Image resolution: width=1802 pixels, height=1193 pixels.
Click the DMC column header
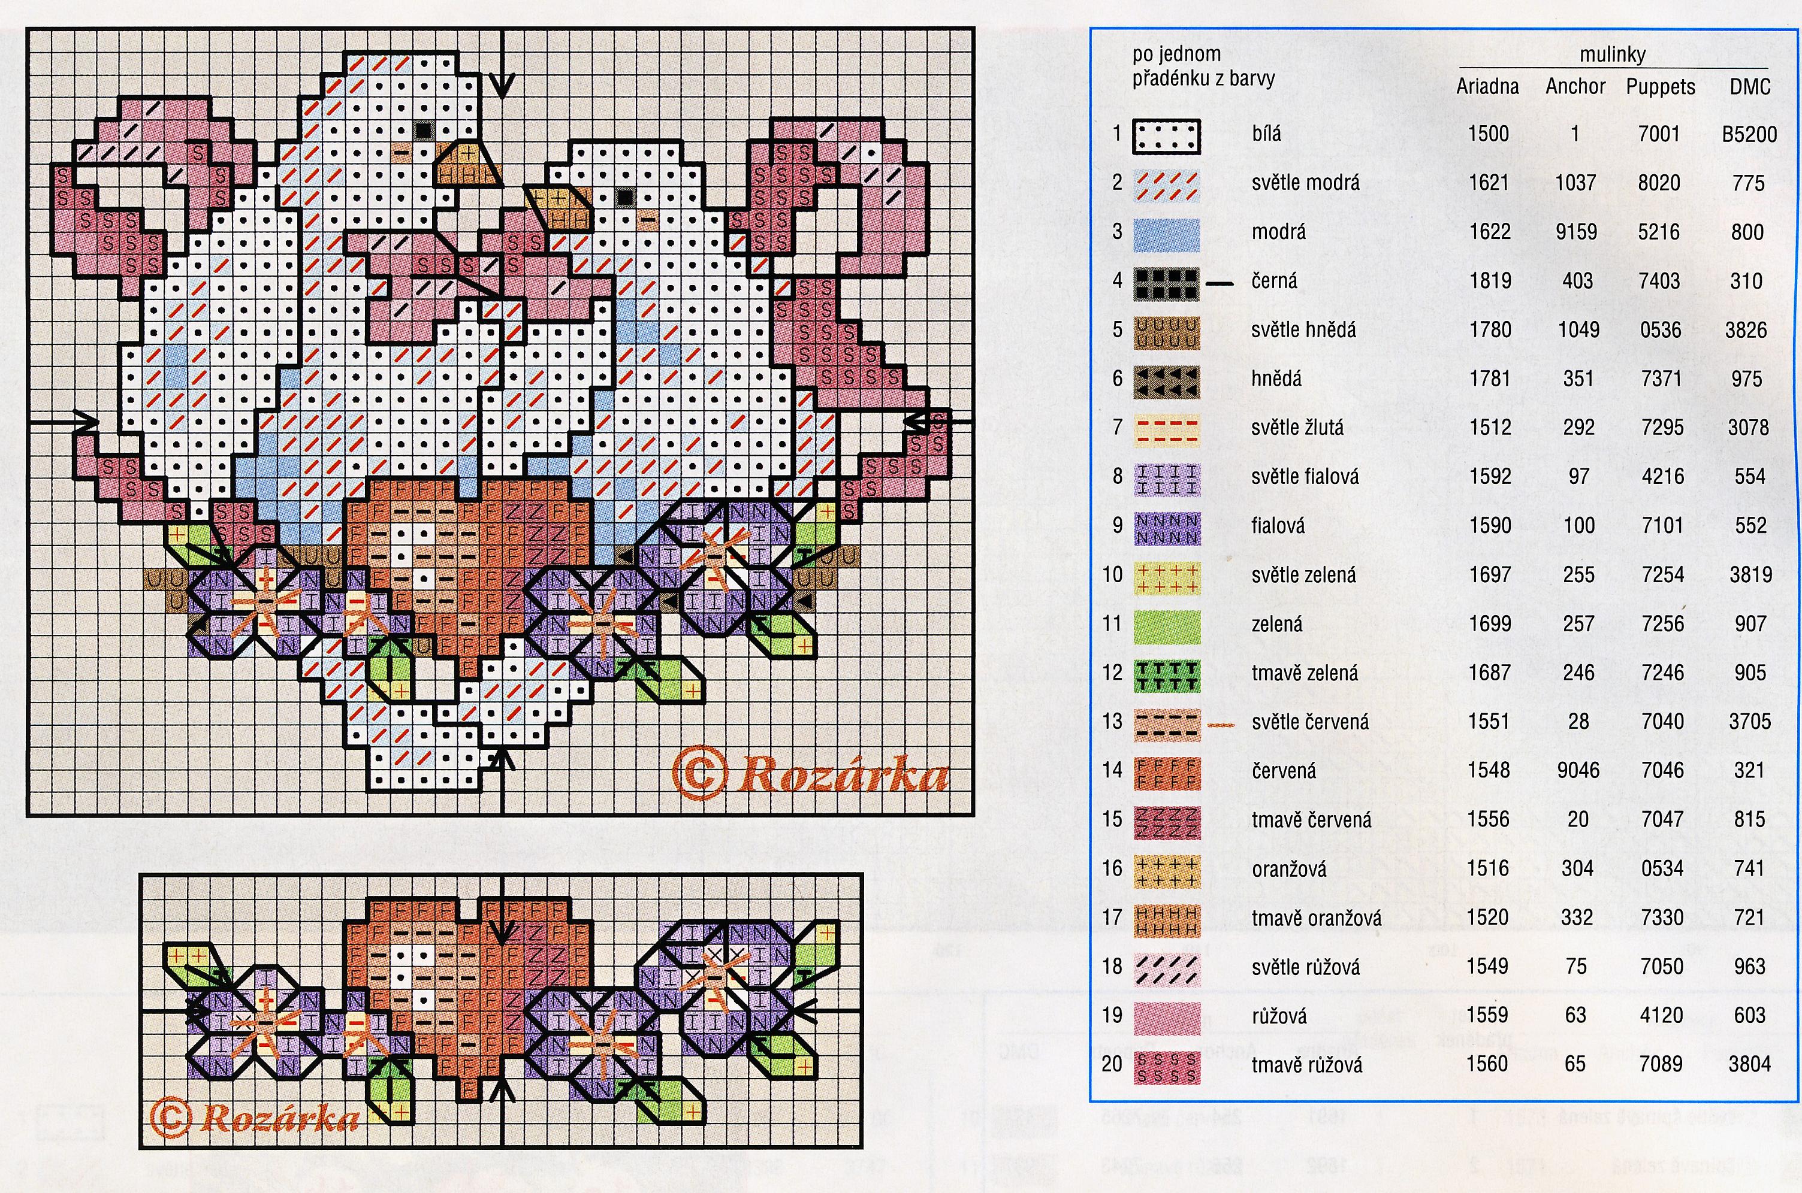[1749, 87]
